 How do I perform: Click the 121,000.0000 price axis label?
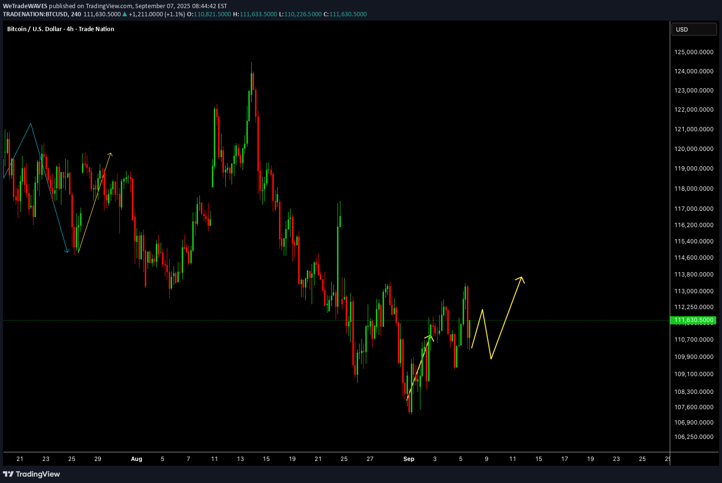pos(694,129)
